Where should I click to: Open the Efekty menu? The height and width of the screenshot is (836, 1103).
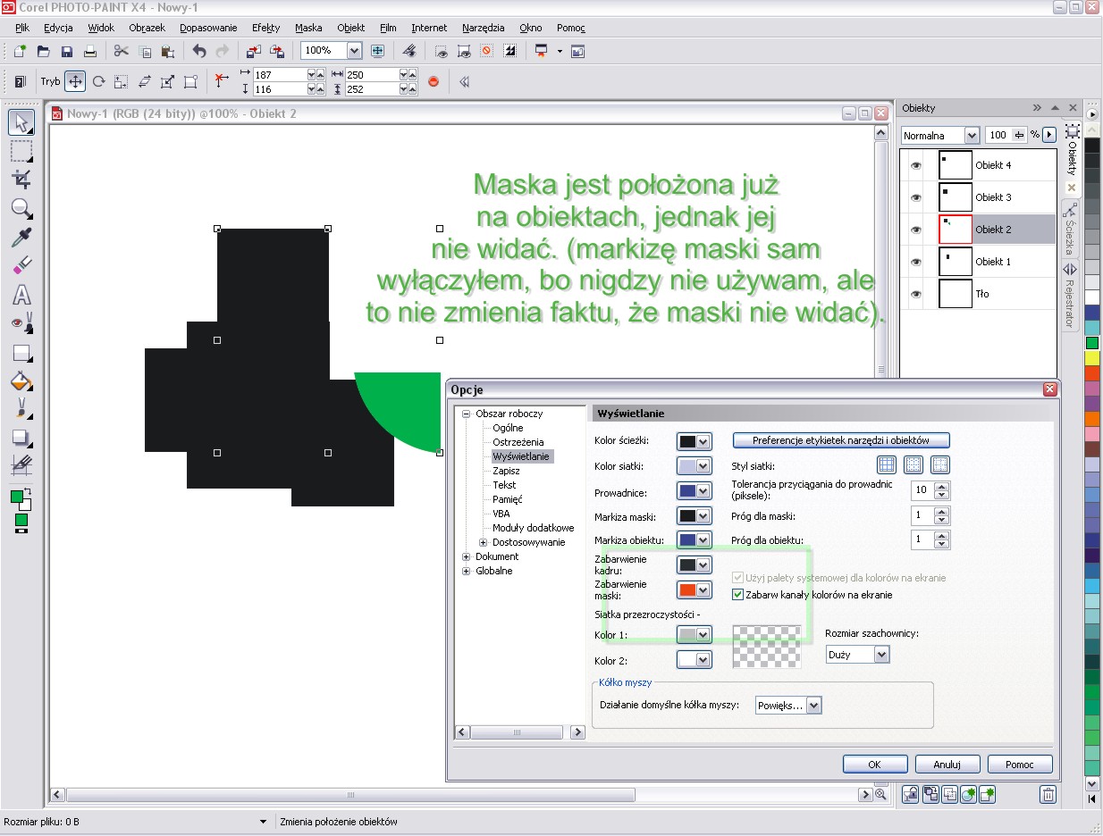pos(265,28)
